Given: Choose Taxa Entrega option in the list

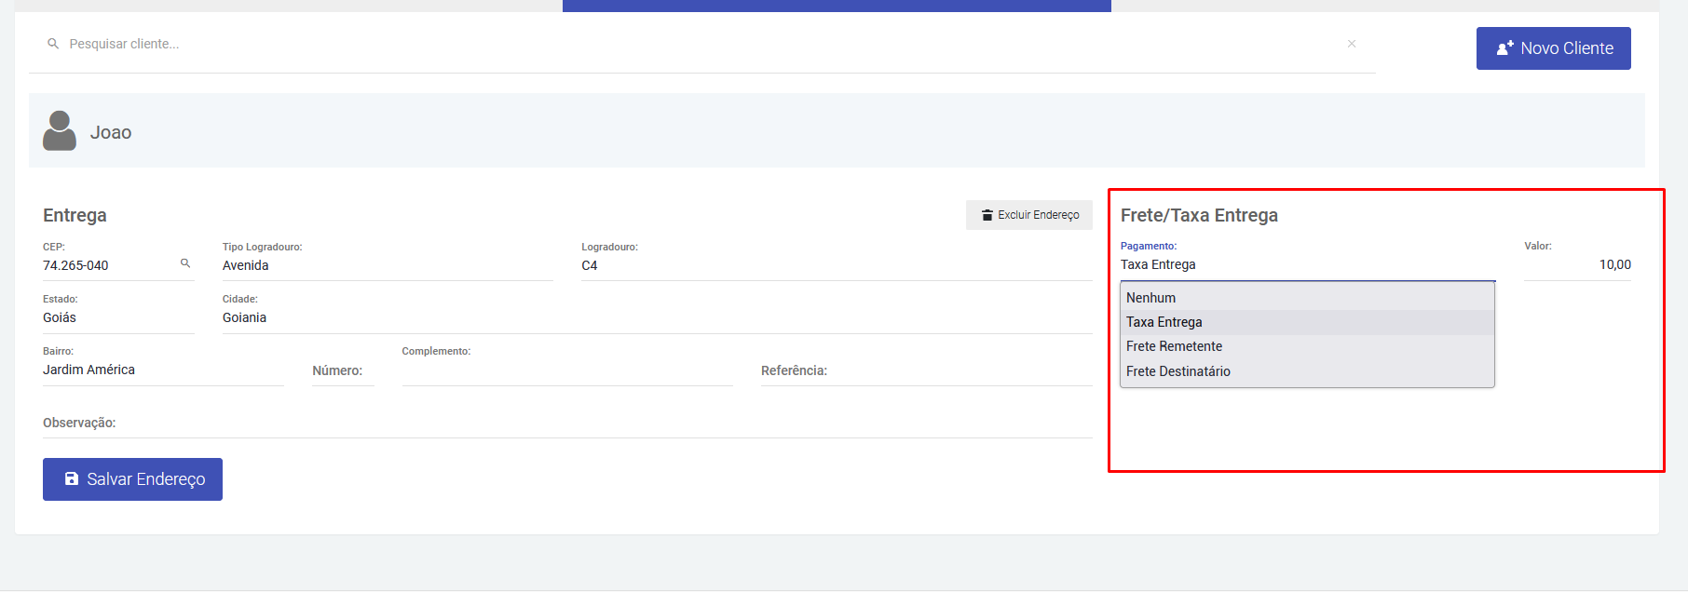Looking at the screenshot, I should [1164, 322].
